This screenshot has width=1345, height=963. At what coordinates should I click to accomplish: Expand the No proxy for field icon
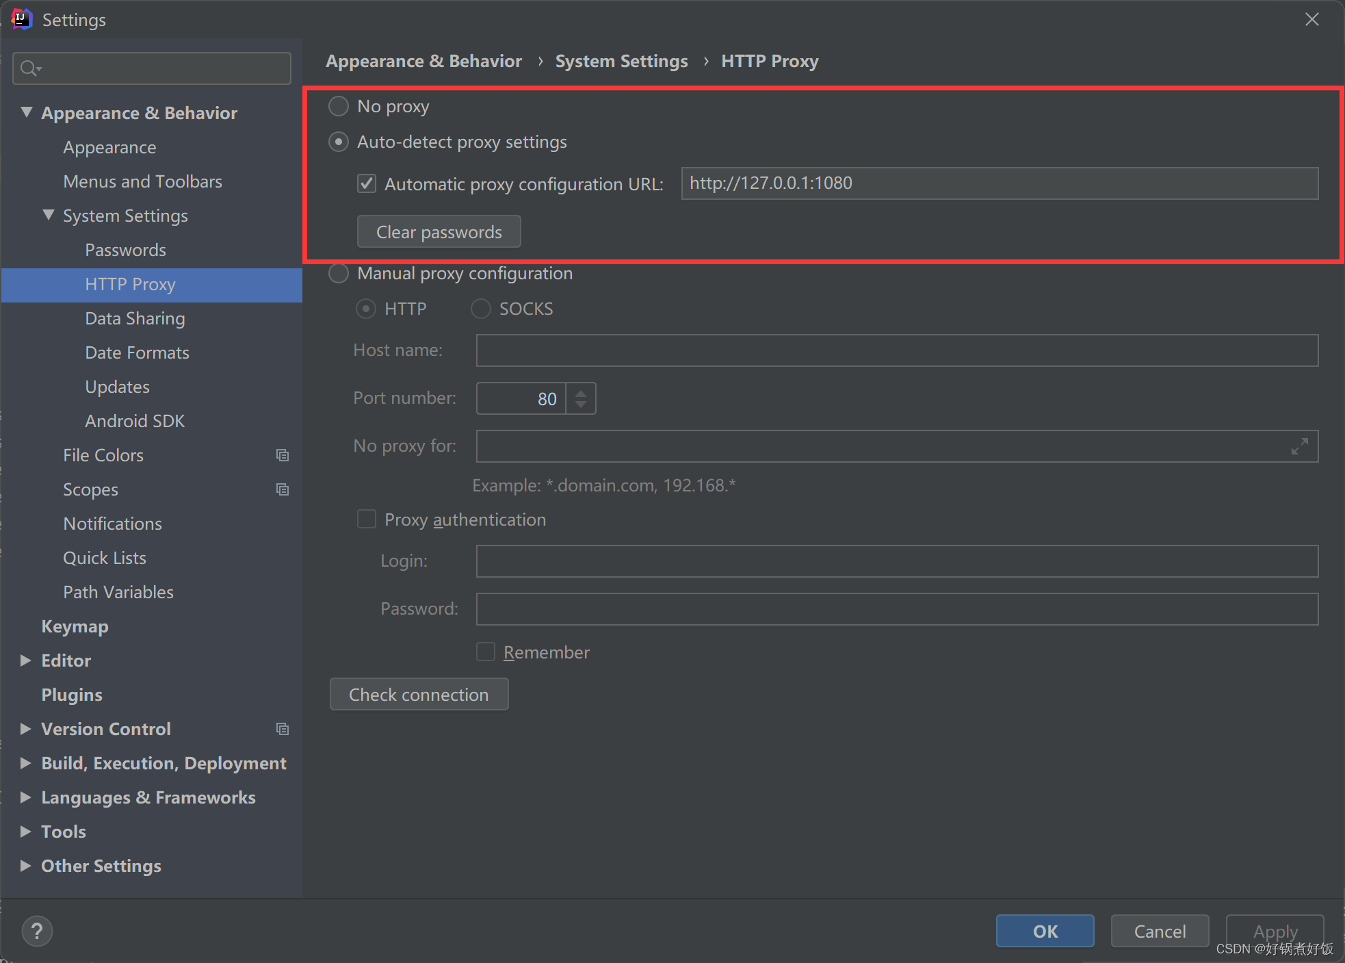[x=1299, y=446]
